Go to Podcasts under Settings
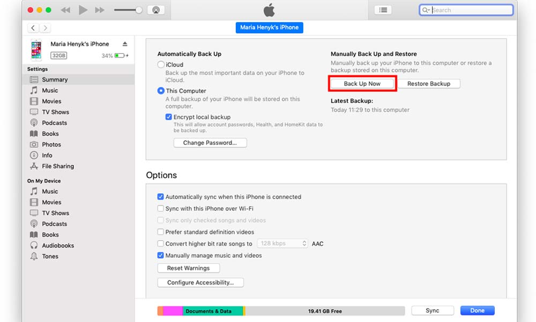Image resolution: width=536 pixels, height=322 pixels. coord(54,123)
